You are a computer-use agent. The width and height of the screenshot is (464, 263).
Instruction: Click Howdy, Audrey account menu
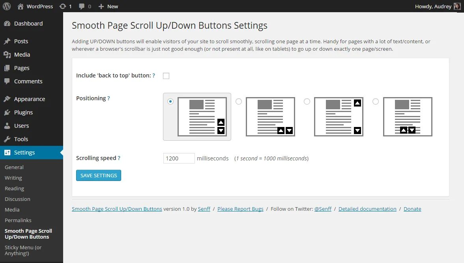[x=438, y=6]
